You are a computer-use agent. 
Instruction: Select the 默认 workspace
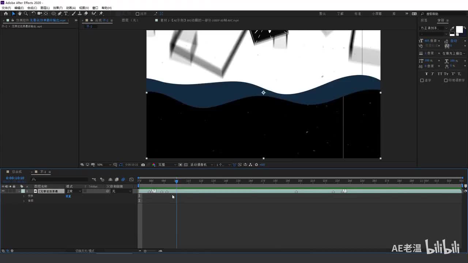[x=322, y=14]
